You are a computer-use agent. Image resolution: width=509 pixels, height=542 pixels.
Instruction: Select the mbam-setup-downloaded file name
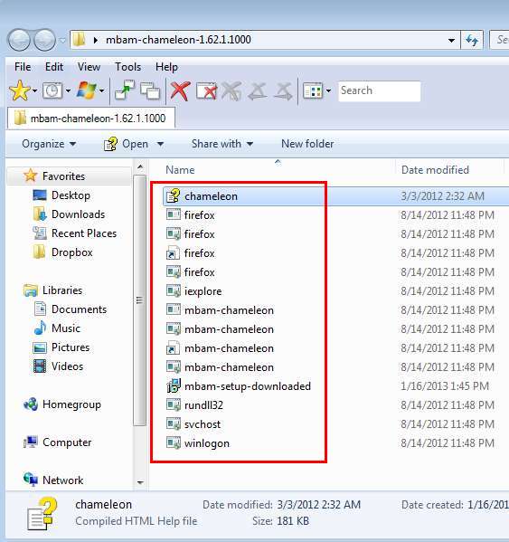(x=248, y=386)
